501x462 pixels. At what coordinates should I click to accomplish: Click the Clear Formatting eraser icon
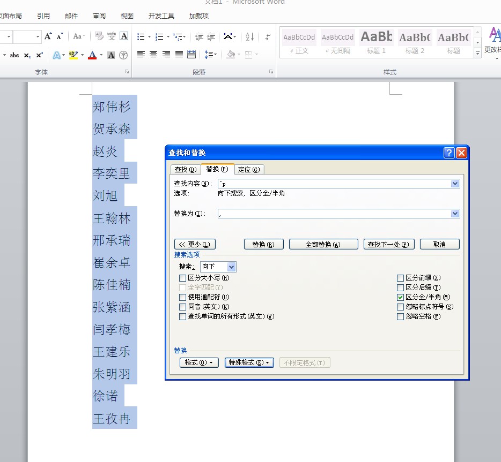99,36
